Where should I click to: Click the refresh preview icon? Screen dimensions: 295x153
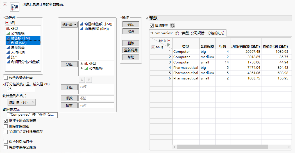pos(173,25)
